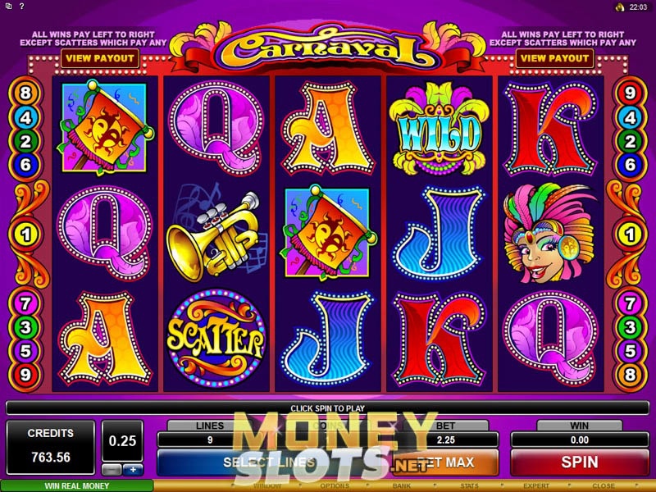Decrease coin size with minus button
This screenshot has width=656, height=492.
pos(112,470)
